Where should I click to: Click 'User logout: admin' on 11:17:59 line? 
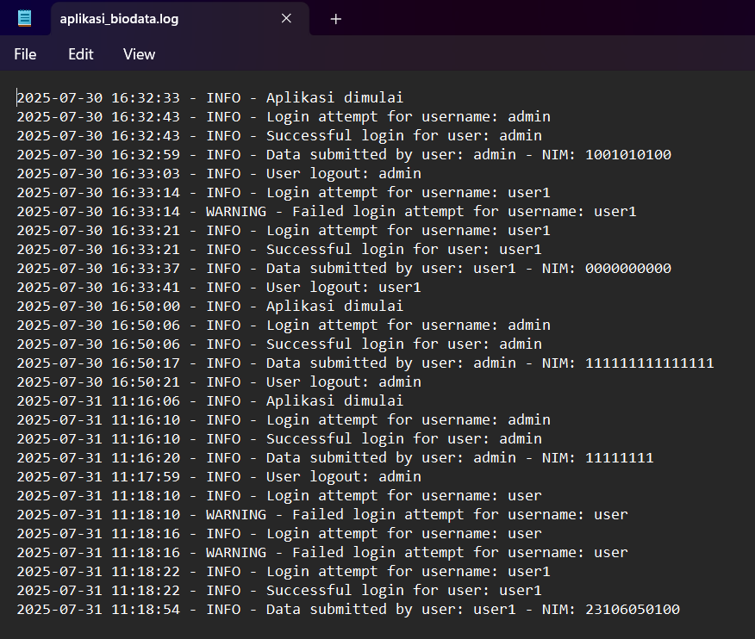(343, 477)
